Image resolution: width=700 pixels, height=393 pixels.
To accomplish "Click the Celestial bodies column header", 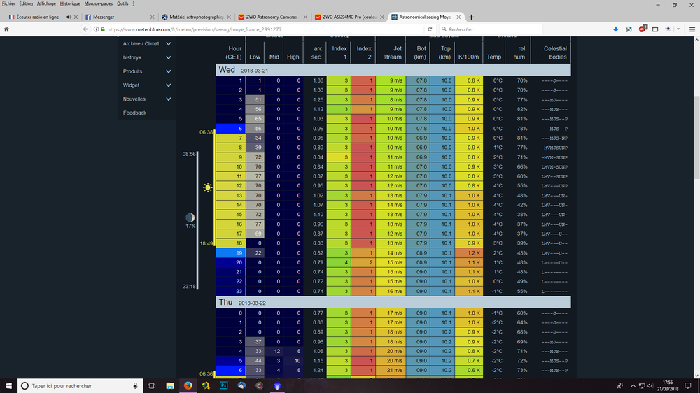I will point(555,52).
